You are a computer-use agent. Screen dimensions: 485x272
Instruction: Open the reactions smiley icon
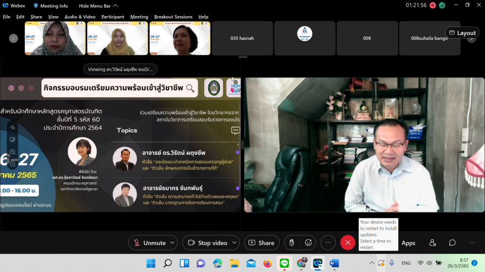click(308, 243)
